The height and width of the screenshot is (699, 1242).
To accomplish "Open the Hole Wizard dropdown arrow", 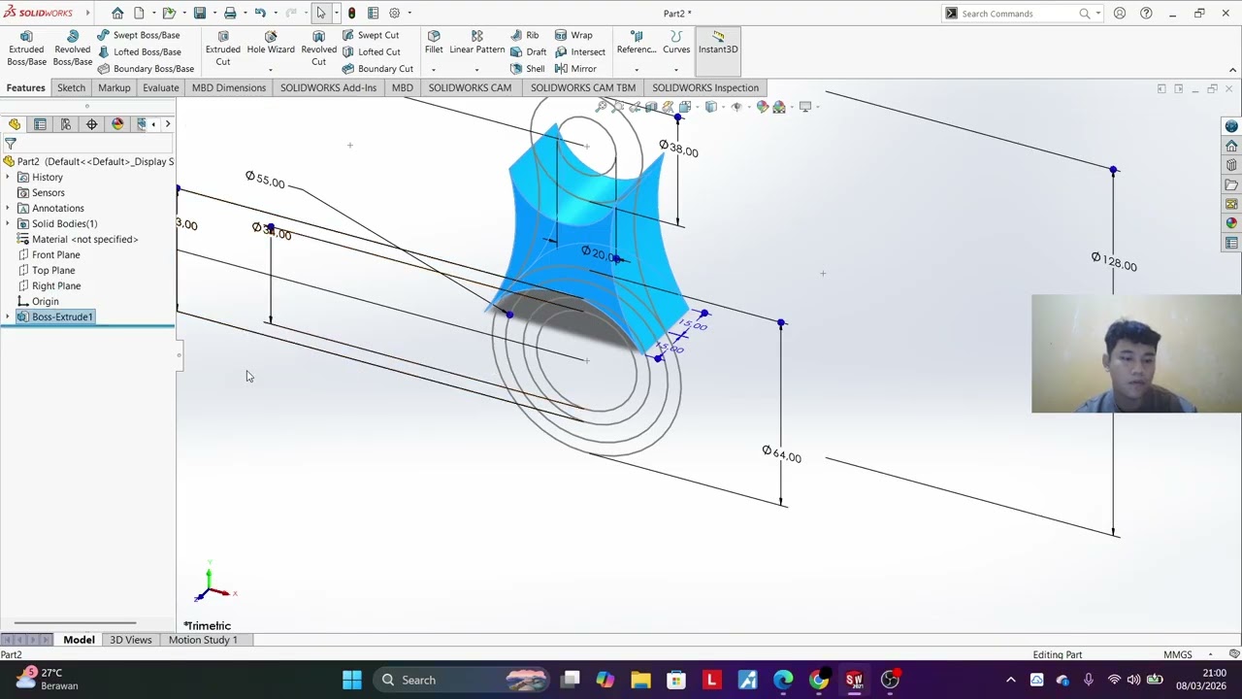I will click(271, 70).
